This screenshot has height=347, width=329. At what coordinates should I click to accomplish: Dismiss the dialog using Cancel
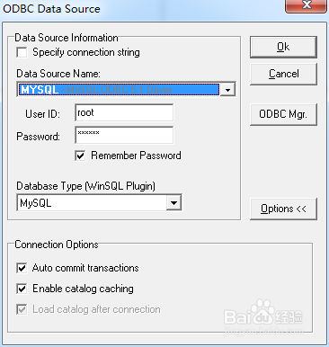[x=283, y=74]
